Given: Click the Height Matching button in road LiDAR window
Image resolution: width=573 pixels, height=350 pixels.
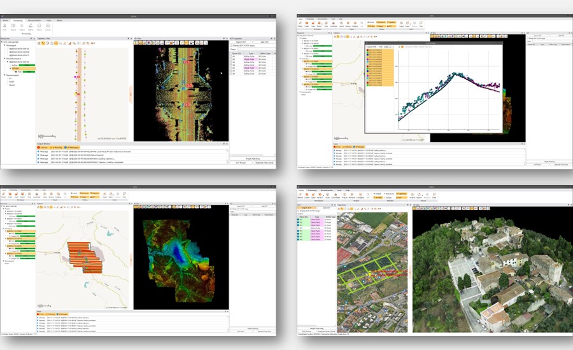Looking at the screenshot, I should [252, 158].
